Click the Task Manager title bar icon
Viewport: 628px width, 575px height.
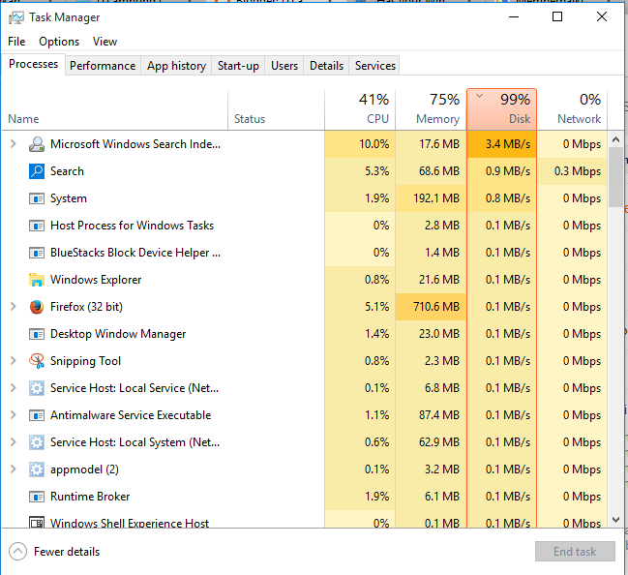(x=16, y=17)
